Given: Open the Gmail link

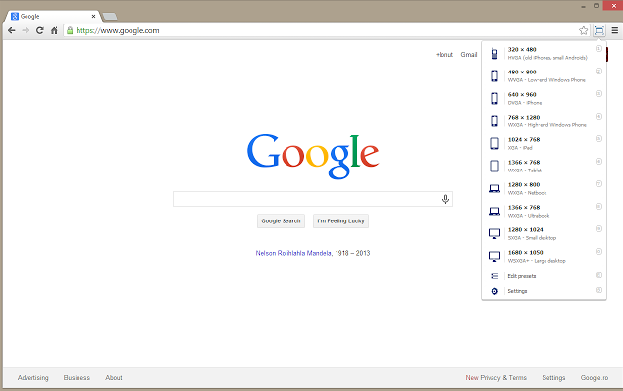Looking at the screenshot, I should [x=469, y=54].
